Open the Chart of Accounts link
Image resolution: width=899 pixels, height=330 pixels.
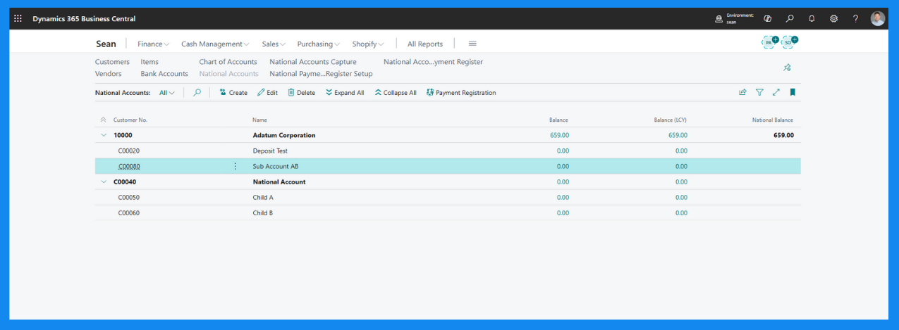point(228,62)
